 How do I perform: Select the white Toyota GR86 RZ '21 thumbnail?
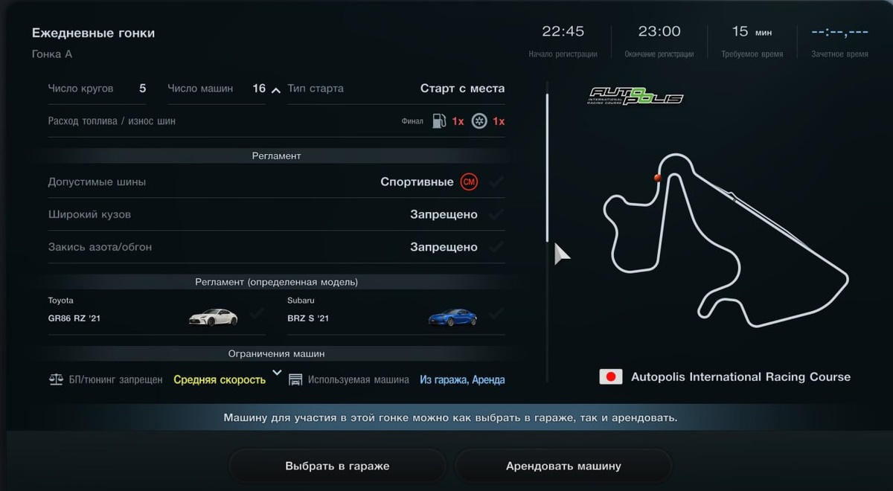(214, 317)
